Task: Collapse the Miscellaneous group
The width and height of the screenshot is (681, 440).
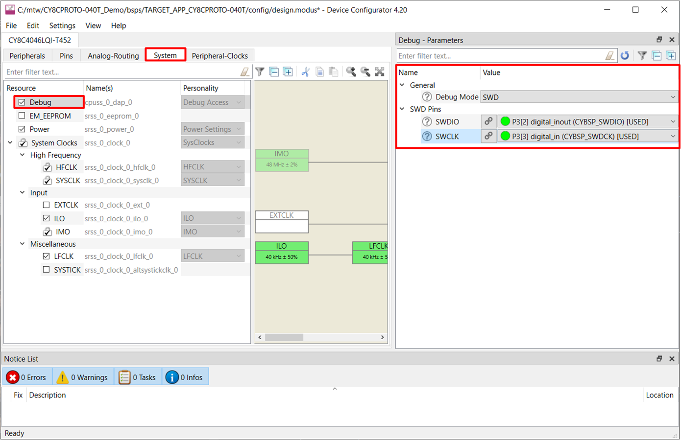Action: coord(22,244)
